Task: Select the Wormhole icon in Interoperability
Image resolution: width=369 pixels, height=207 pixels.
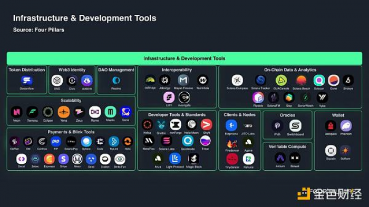Action: [x=202, y=80]
